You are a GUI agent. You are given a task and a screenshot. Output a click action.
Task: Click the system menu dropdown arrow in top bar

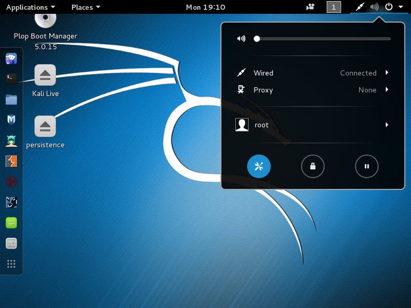click(x=401, y=7)
